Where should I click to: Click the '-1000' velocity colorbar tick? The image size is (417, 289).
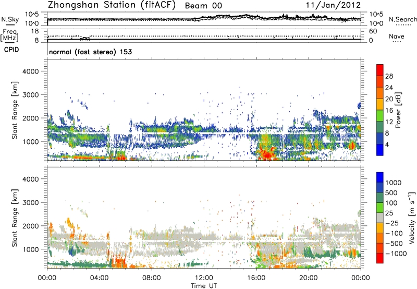tap(396, 254)
